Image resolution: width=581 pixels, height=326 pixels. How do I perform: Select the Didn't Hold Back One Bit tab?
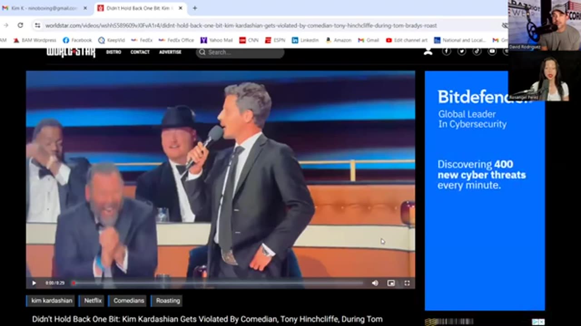click(139, 8)
